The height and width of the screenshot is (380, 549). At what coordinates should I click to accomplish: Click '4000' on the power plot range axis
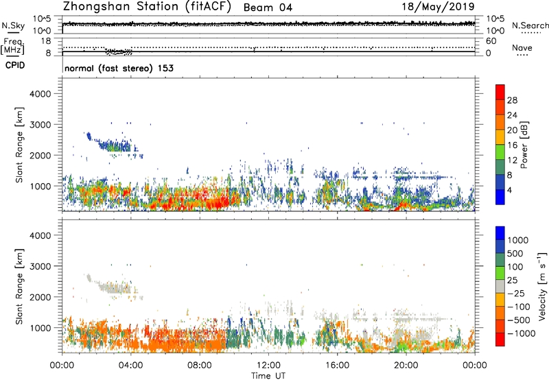click(x=40, y=94)
